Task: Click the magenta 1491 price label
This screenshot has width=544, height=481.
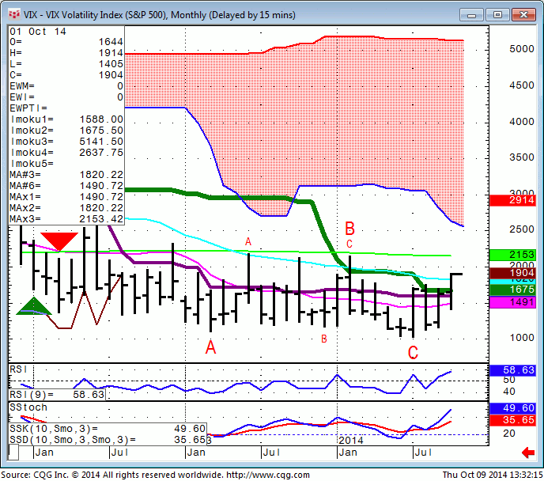Action: click(512, 302)
